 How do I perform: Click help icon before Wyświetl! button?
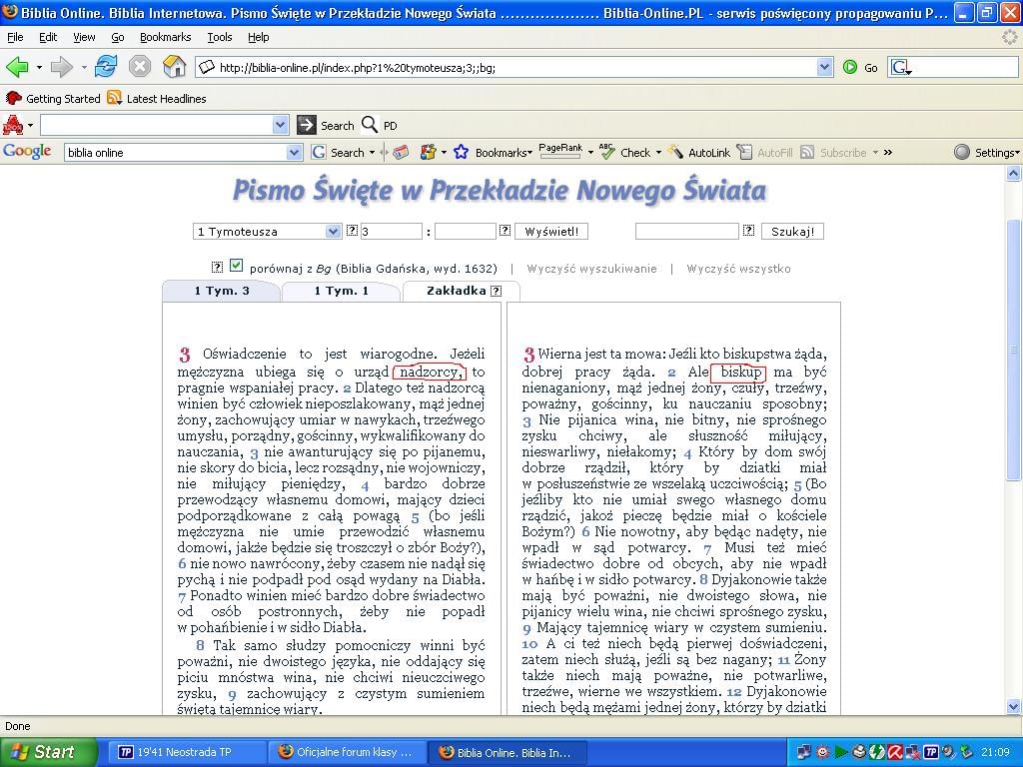coord(505,231)
